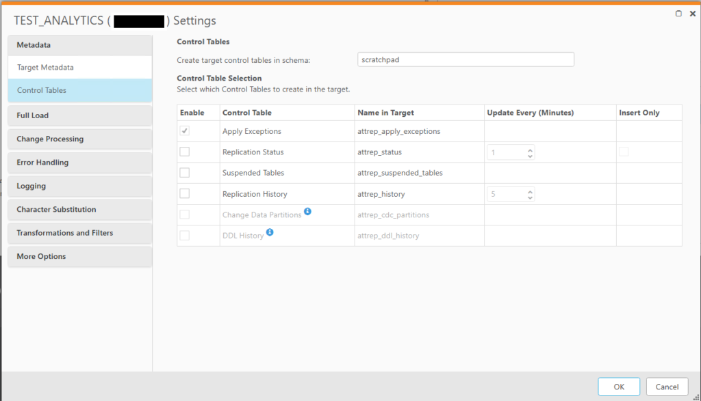
Task: Tick the Replication History checkbox
Action: [x=185, y=194]
